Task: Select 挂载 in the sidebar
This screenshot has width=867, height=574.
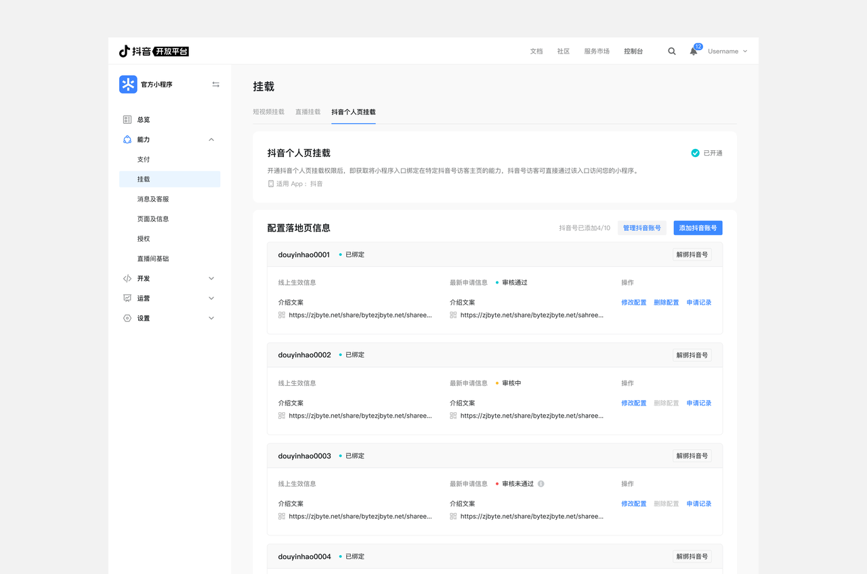Action: (169, 179)
